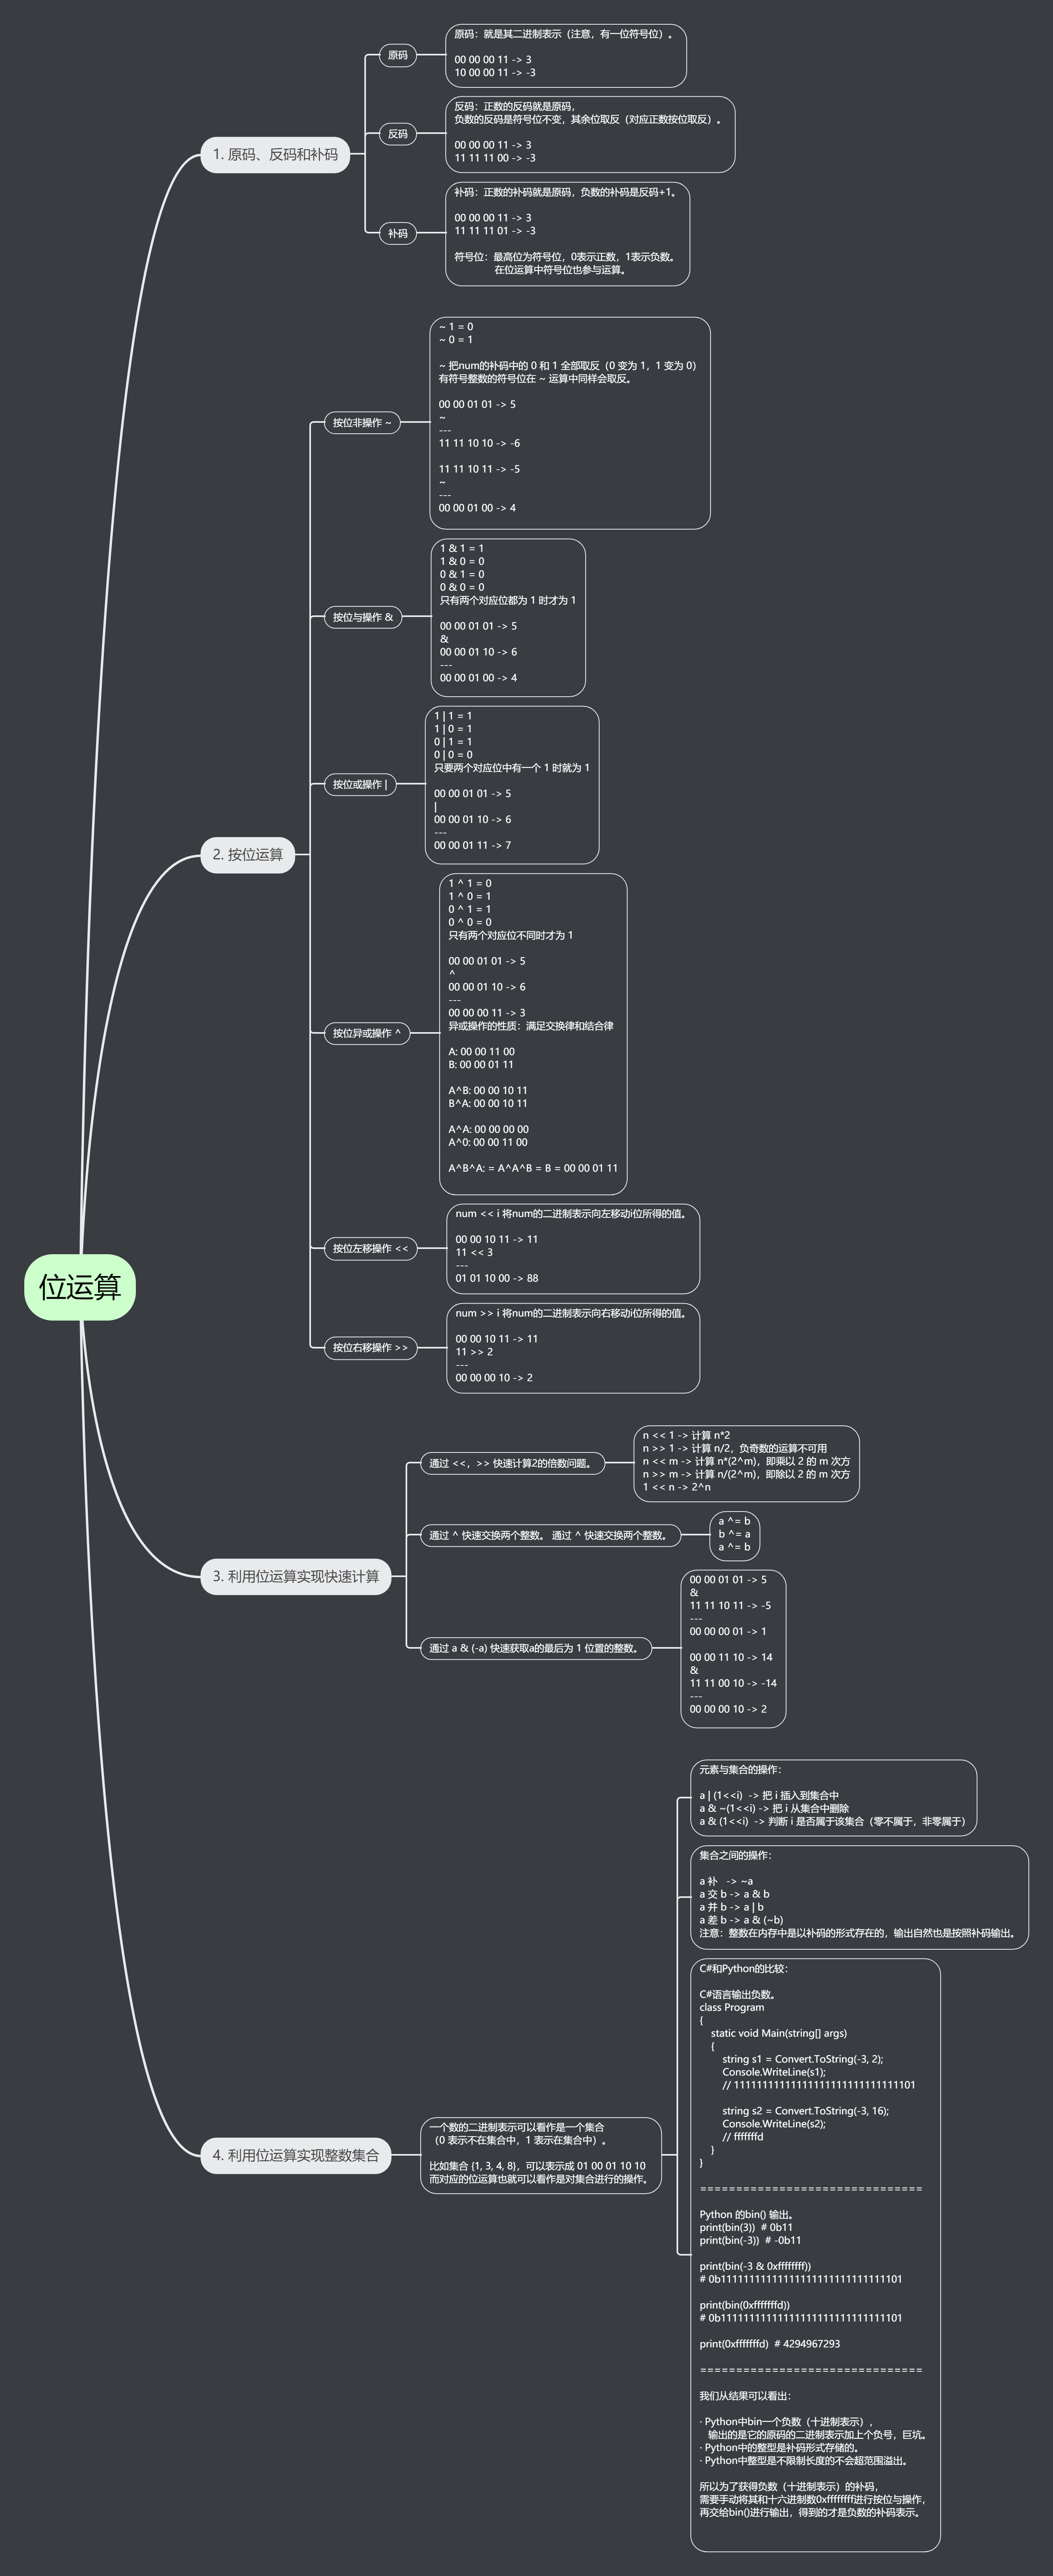Select the 按位左移操作 << node
1053x2576 pixels.
click(371, 1248)
